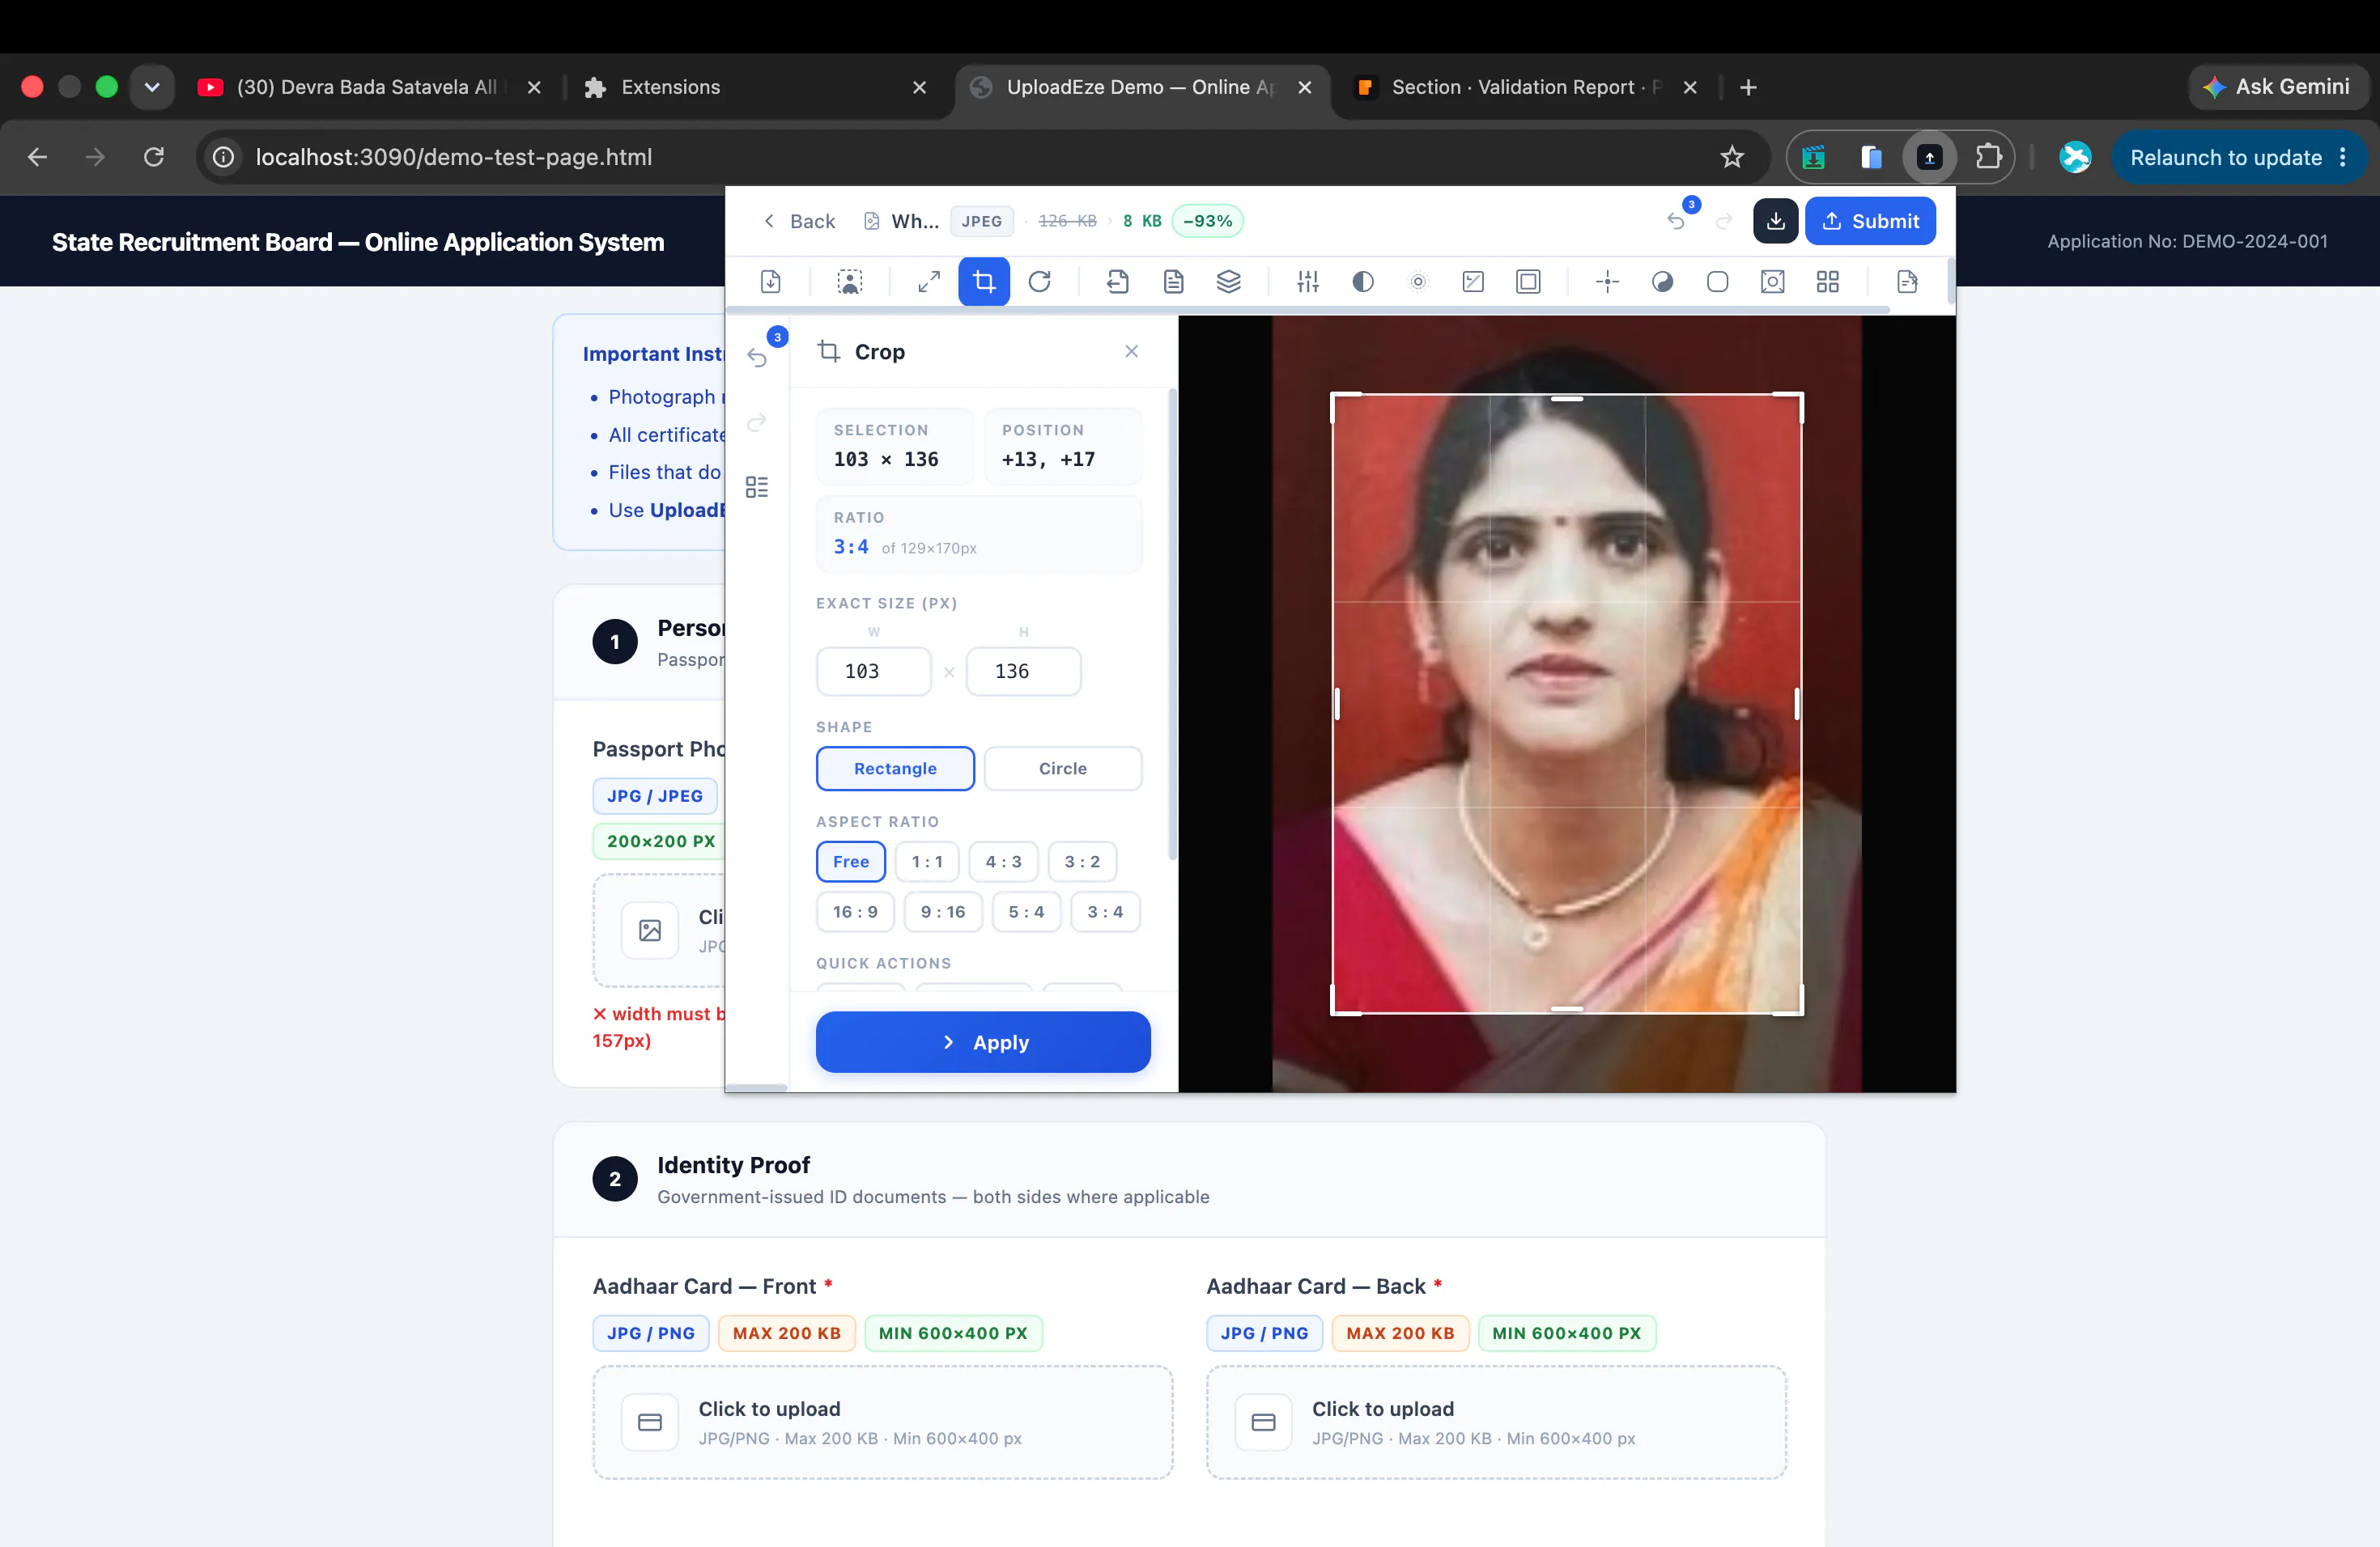The height and width of the screenshot is (1547, 2380).
Task: Open the rounded-corners tool
Action: tap(1717, 282)
